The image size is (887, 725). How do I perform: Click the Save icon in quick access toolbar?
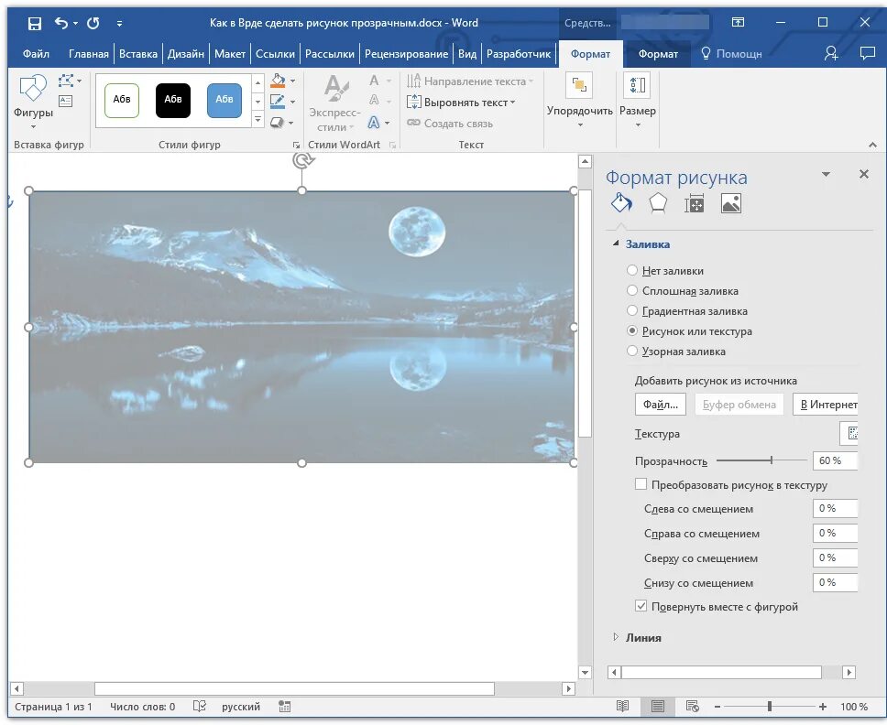pyautogui.click(x=35, y=23)
